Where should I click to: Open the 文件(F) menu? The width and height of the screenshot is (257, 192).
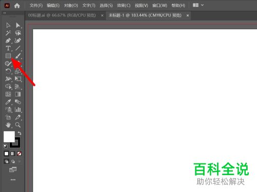coord(36,6)
